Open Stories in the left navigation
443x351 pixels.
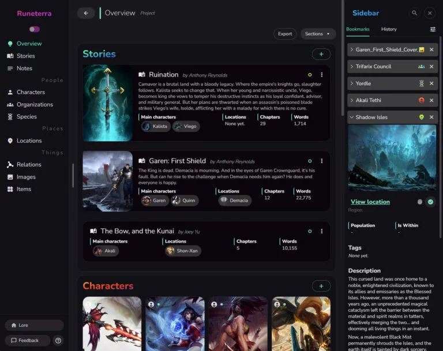click(x=25, y=56)
